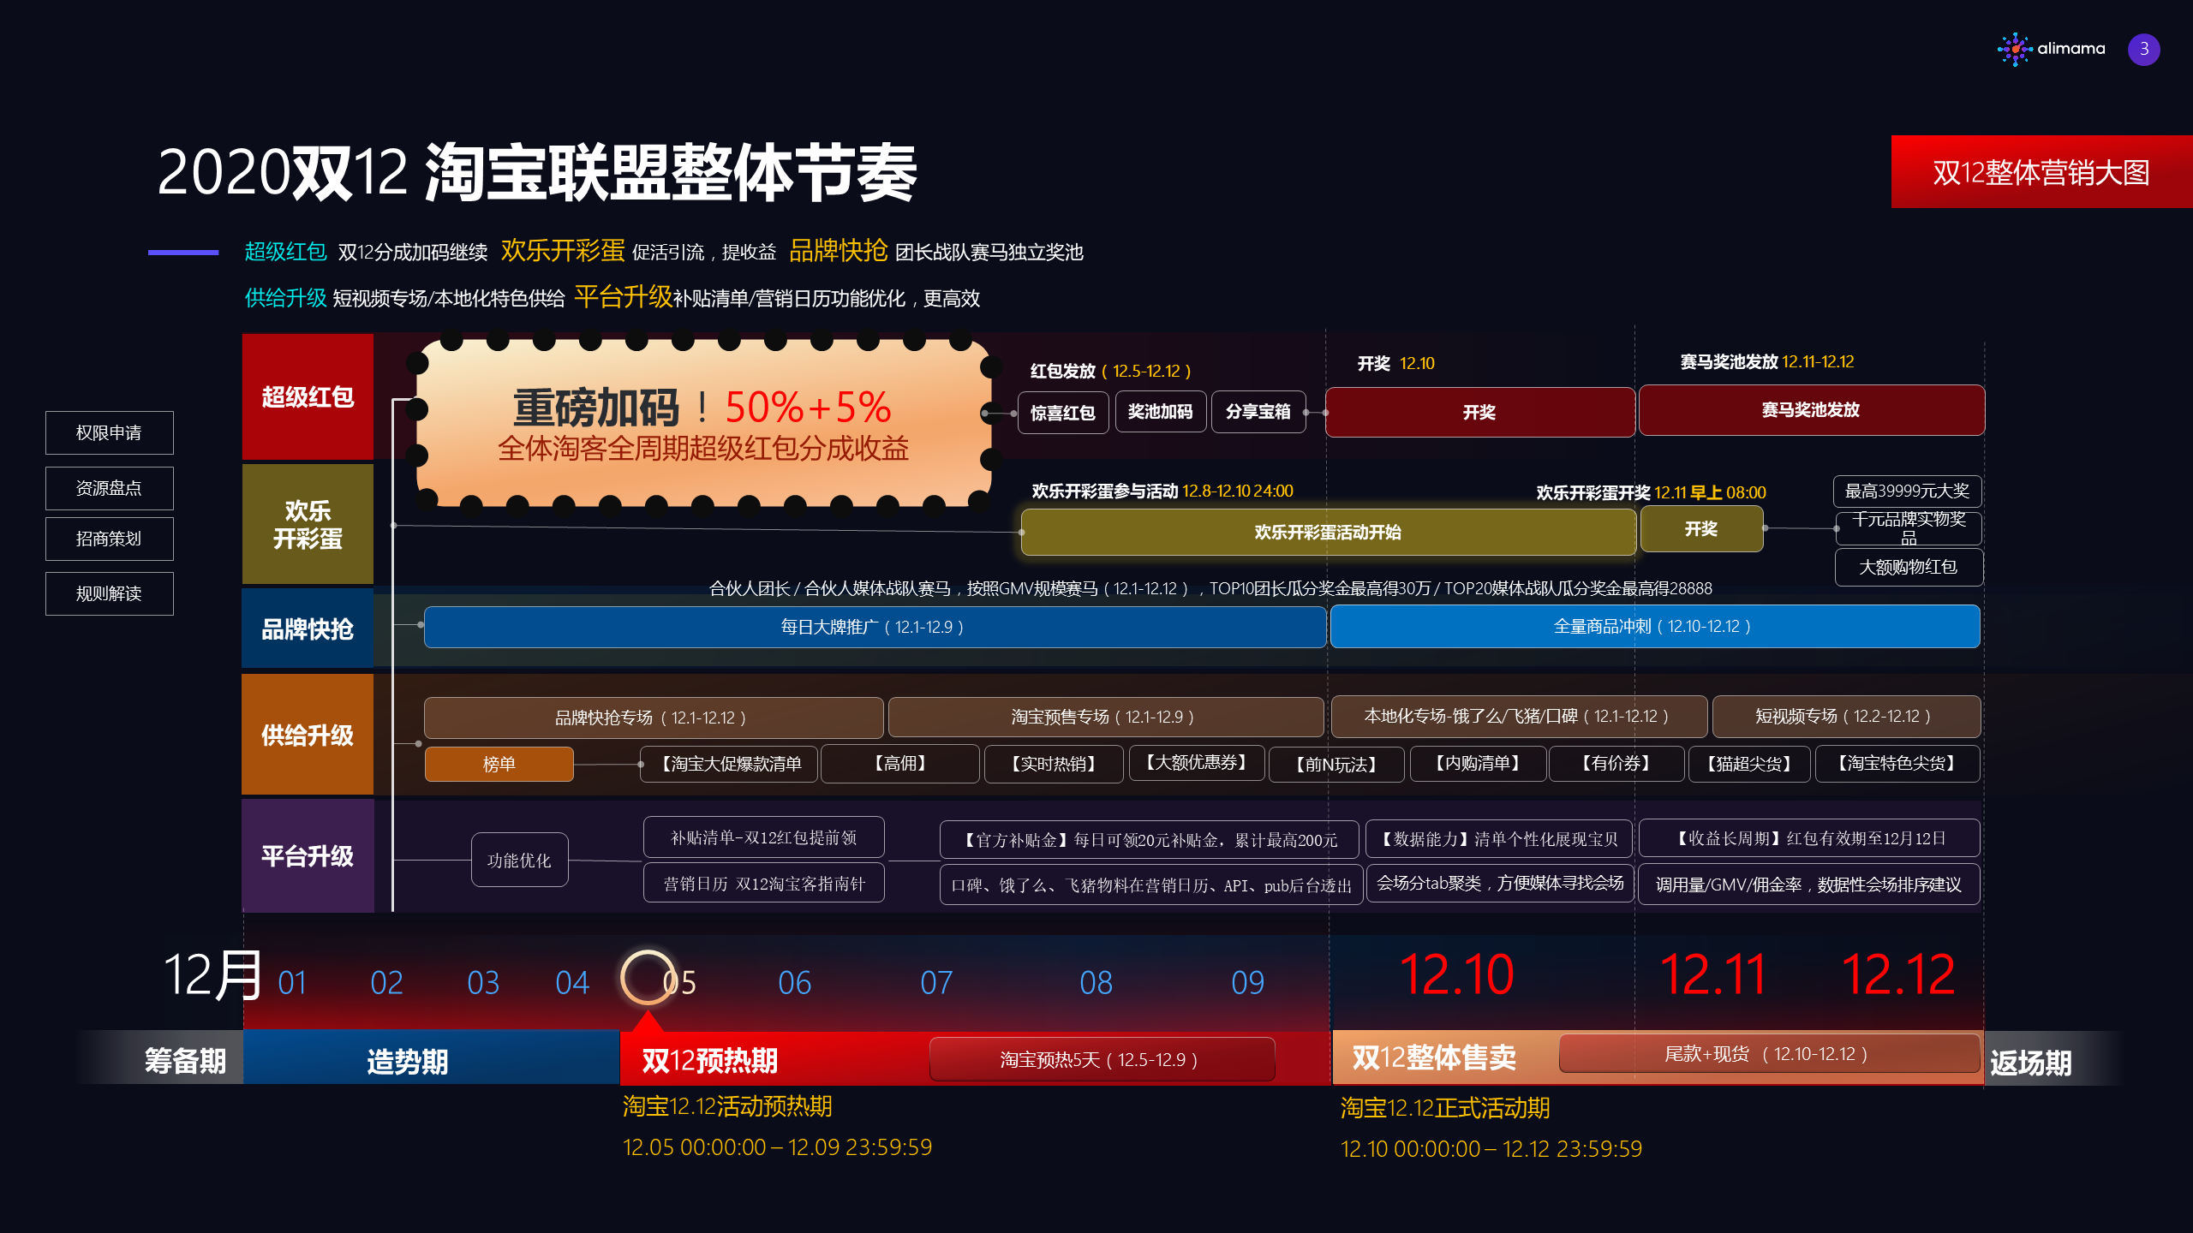Viewport: 2193px width, 1233px height.
Task: Click the 双12整体售卖 phase label
Action: (x=1434, y=1057)
